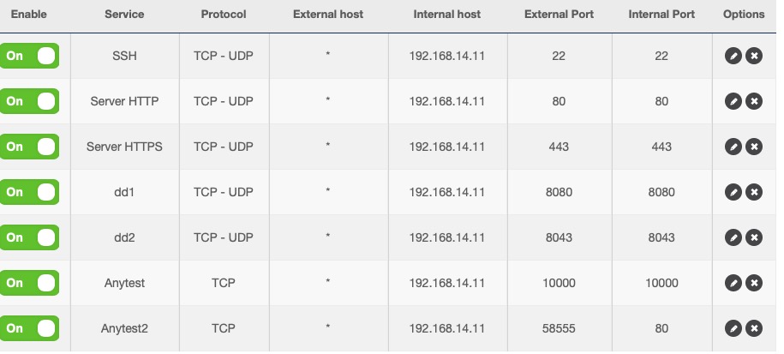Edit the Anytest rule
Viewport: 784px width, 354px height.
pyautogui.click(x=733, y=283)
